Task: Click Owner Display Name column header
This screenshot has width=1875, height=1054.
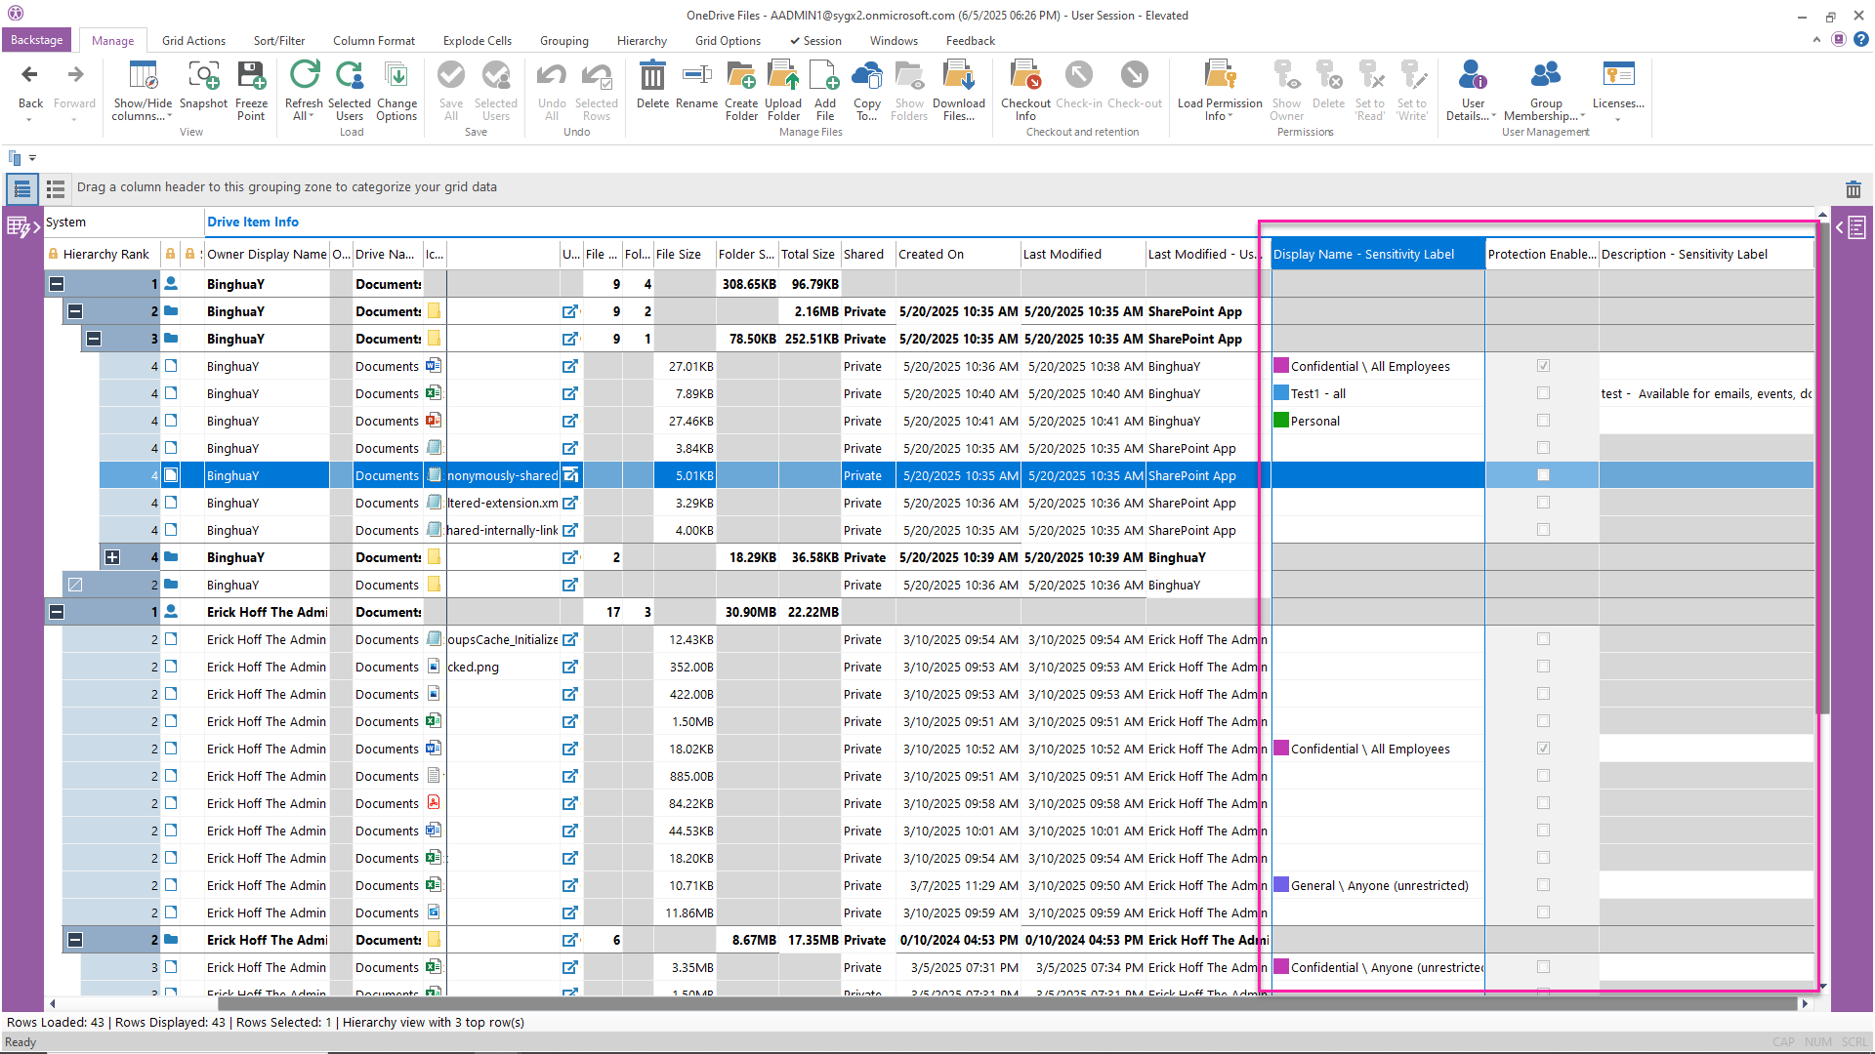Action: pyautogui.click(x=267, y=255)
